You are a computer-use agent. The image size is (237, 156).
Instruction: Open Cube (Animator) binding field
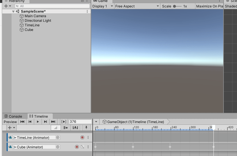(34, 147)
